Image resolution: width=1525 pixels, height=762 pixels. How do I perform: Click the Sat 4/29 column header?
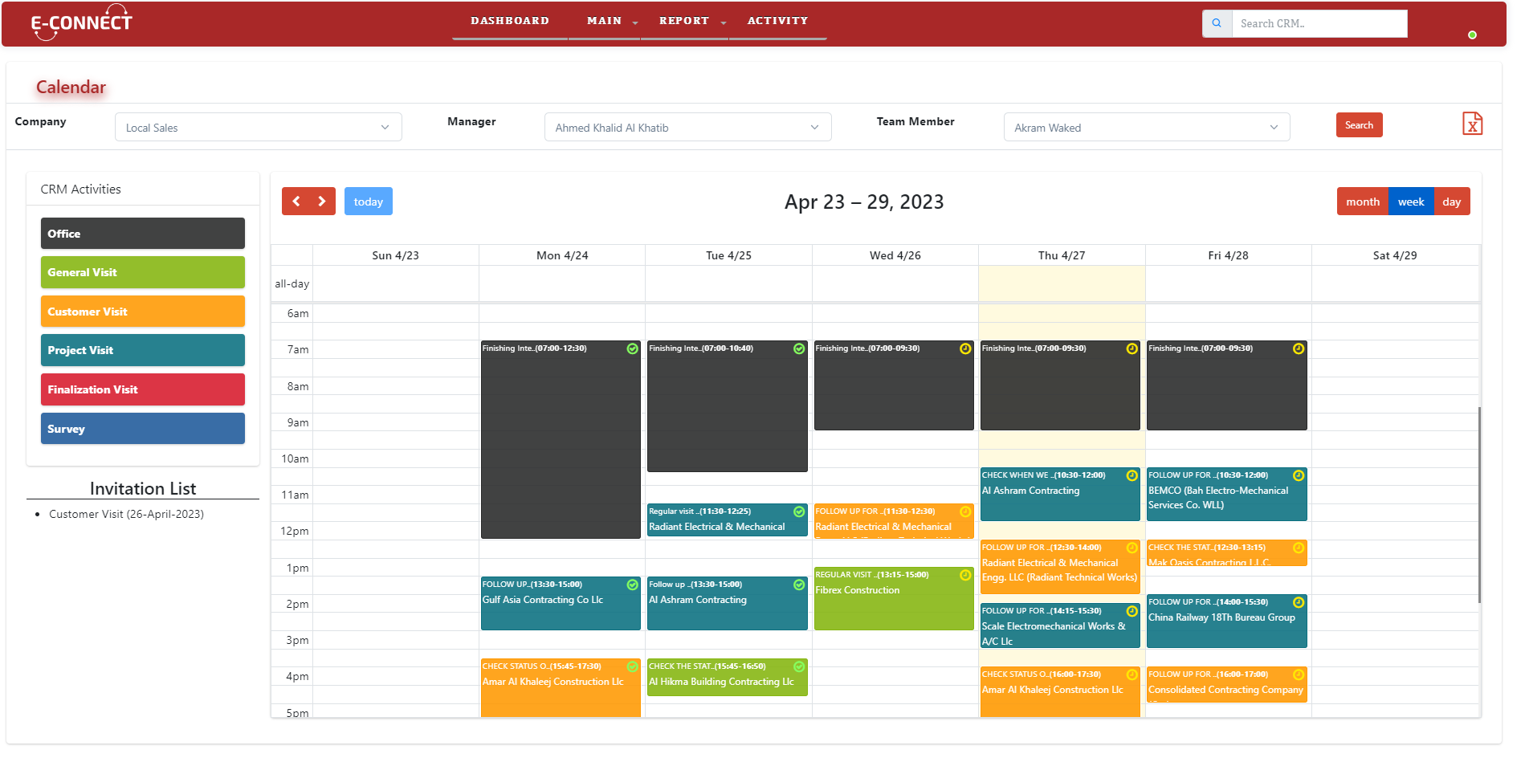[x=1395, y=255]
